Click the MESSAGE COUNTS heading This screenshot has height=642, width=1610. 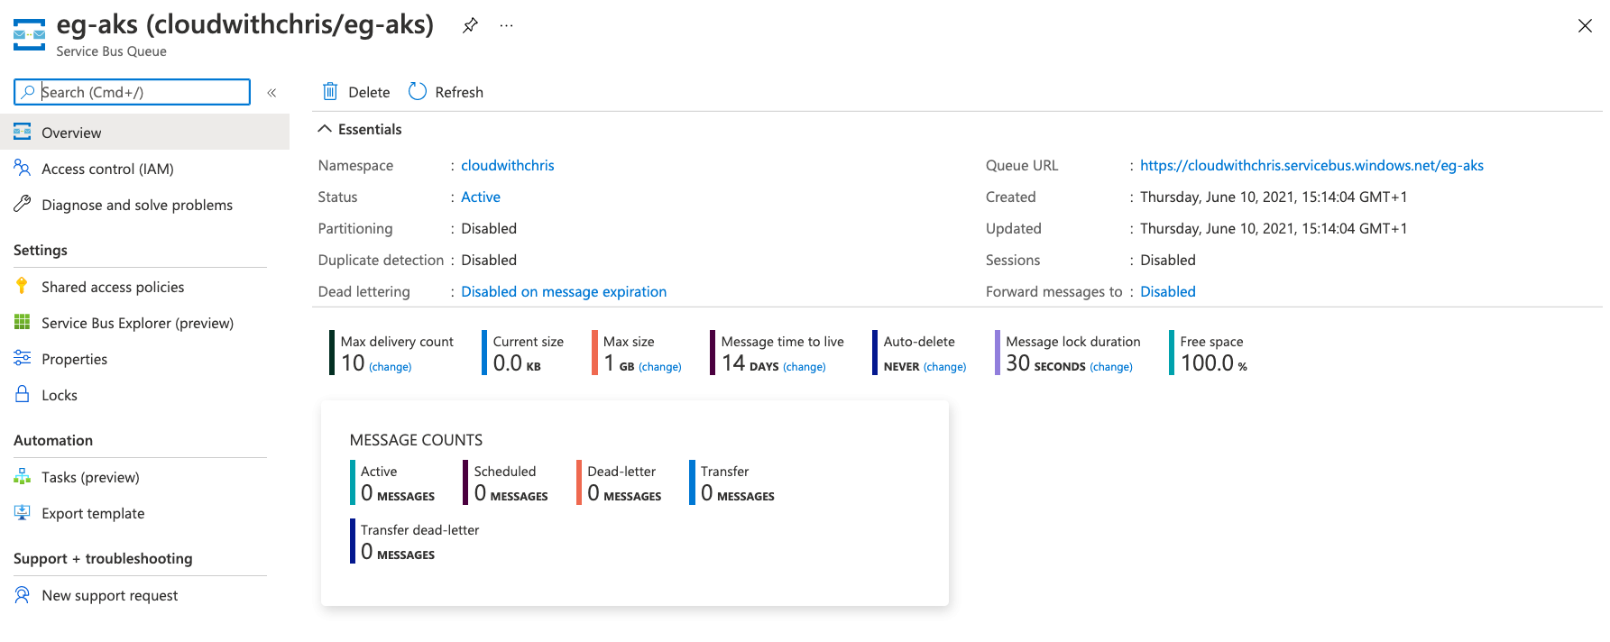coord(416,440)
